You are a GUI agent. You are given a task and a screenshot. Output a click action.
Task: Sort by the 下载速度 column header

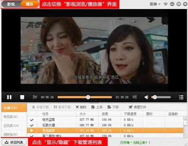click(x=132, y=114)
